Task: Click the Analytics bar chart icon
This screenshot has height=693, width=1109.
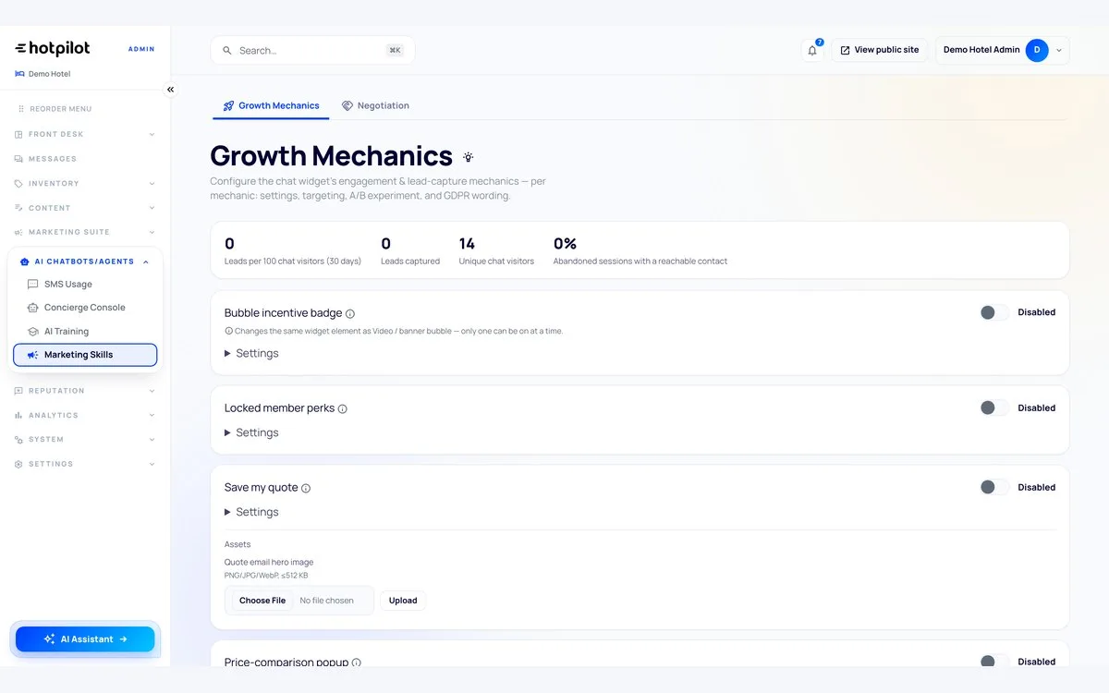Action: [x=18, y=416]
